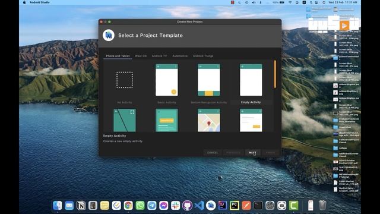Click the date and time in menu bar

click(343, 2)
